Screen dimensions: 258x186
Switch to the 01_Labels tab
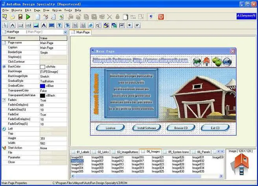coord(81,152)
